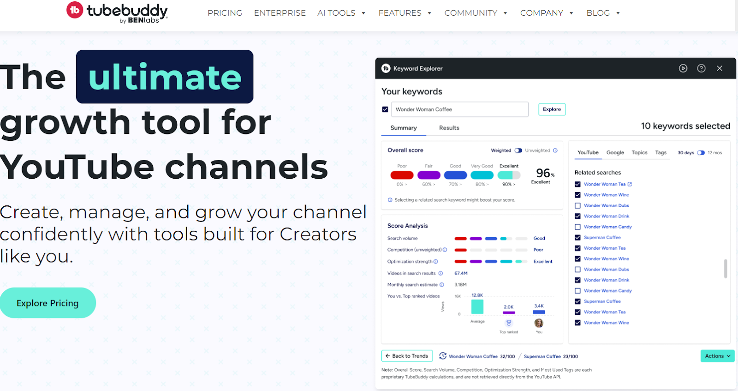Click the teal 12.8K Average bar

(x=477, y=307)
